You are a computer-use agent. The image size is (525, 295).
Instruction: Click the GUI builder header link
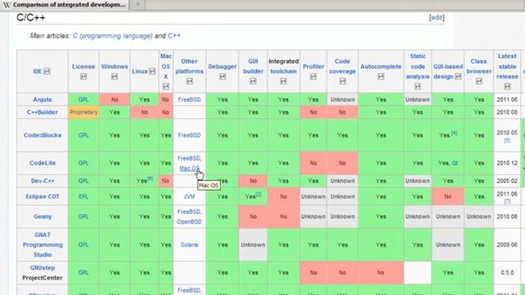click(x=253, y=66)
